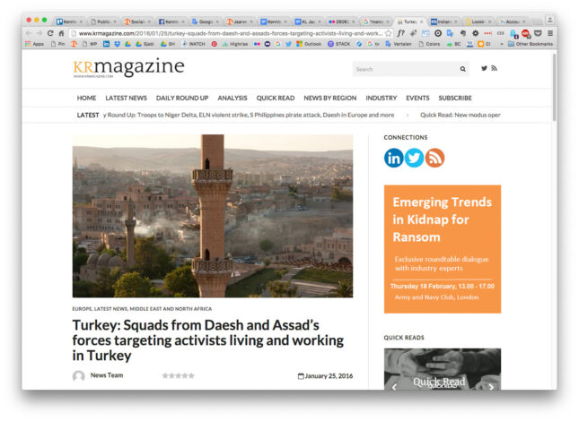This screenshot has height=421, width=579.
Task: Click the Emerging Trends orange event banner
Action: click(x=442, y=249)
